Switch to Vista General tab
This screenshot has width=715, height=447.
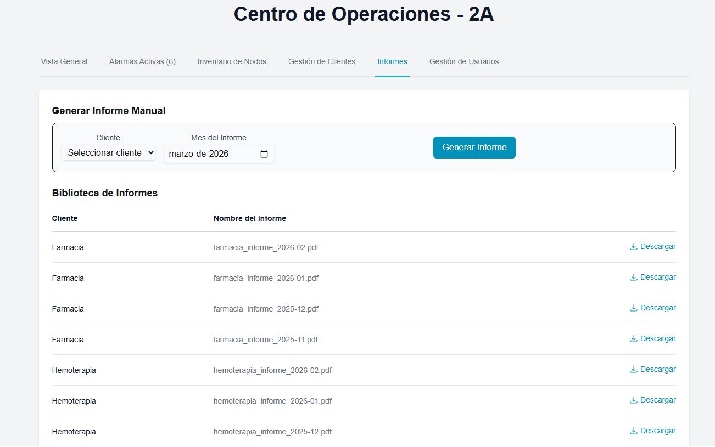(x=64, y=61)
